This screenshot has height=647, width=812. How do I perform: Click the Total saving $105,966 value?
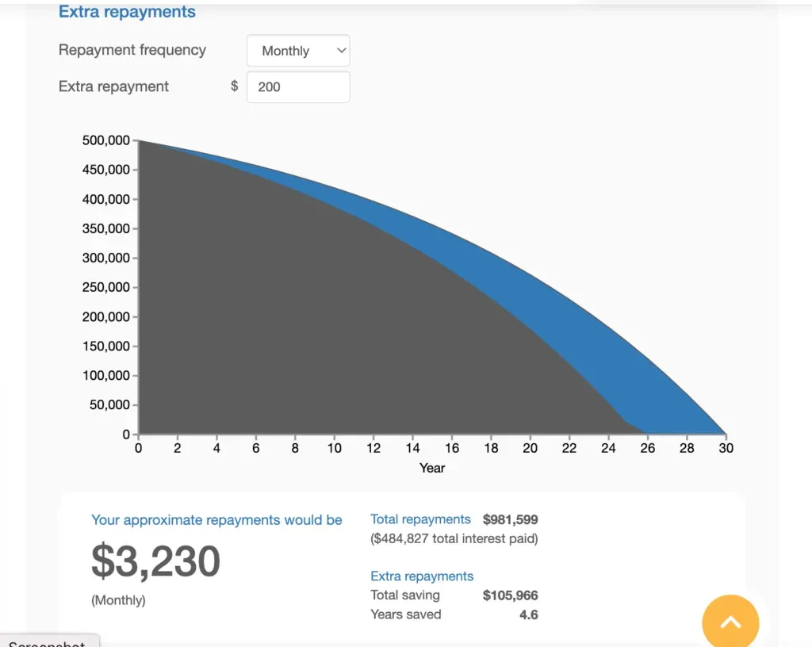pos(510,595)
